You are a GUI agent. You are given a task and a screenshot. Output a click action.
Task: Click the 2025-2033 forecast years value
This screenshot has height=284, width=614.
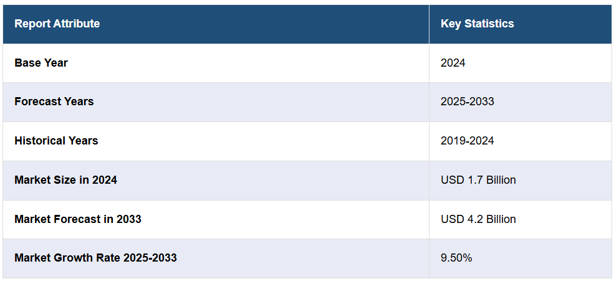coord(467,102)
